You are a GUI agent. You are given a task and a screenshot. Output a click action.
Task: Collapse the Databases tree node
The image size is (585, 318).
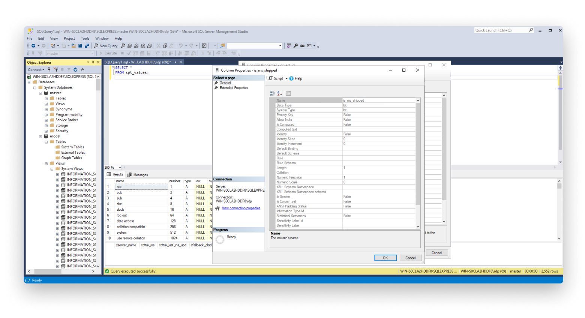pos(29,82)
